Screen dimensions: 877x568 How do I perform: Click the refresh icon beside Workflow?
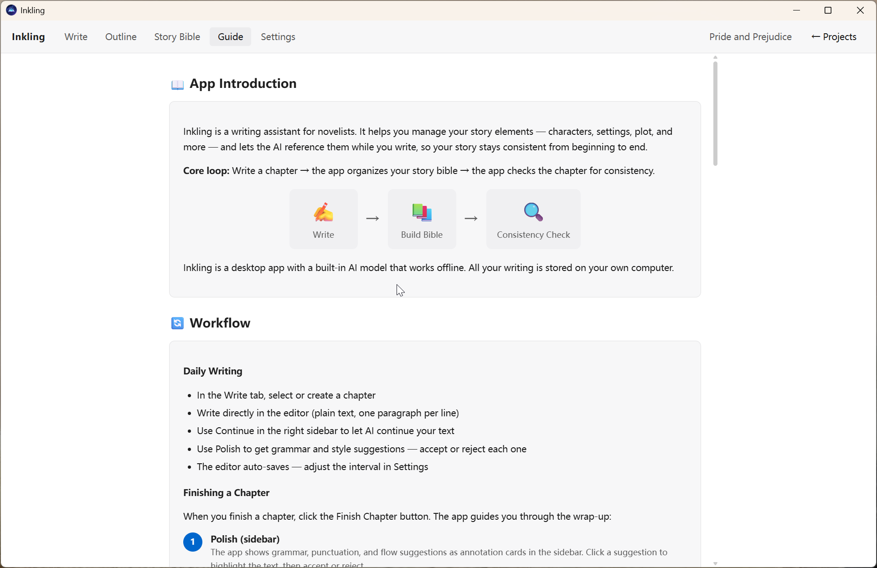177,323
